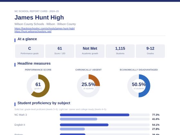This screenshot has height=135, width=180.
Task: Open the hunt.wilsonschoolsnc.net link
Action: [x=33, y=32]
